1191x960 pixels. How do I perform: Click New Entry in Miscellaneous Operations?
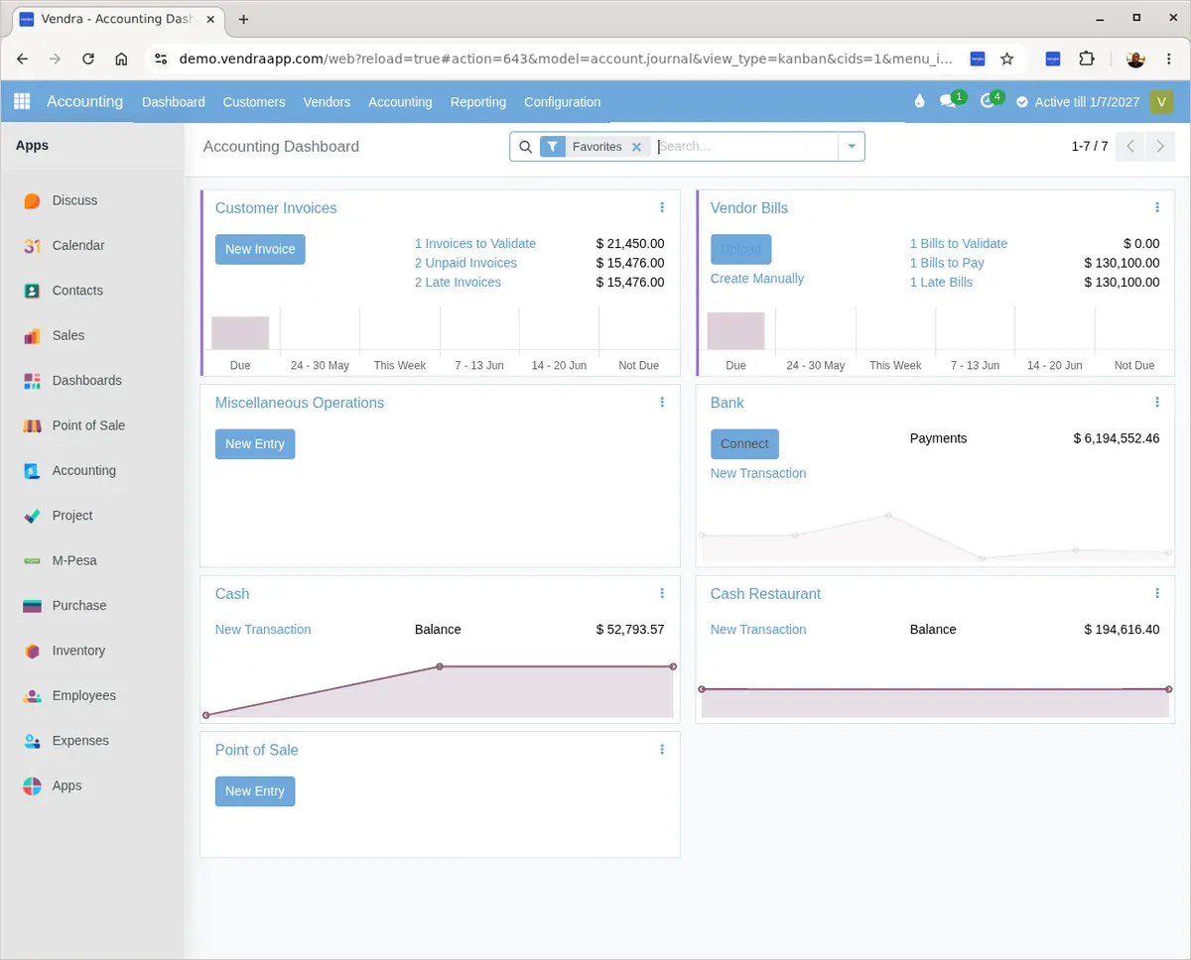(x=255, y=443)
